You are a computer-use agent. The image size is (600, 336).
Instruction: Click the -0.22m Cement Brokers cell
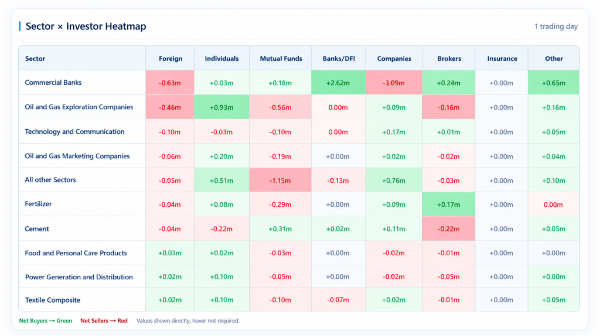pyautogui.click(x=448, y=228)
